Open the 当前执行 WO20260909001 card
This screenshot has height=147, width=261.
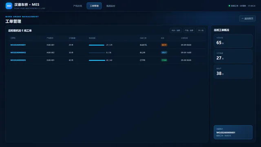tap(233, 132)
